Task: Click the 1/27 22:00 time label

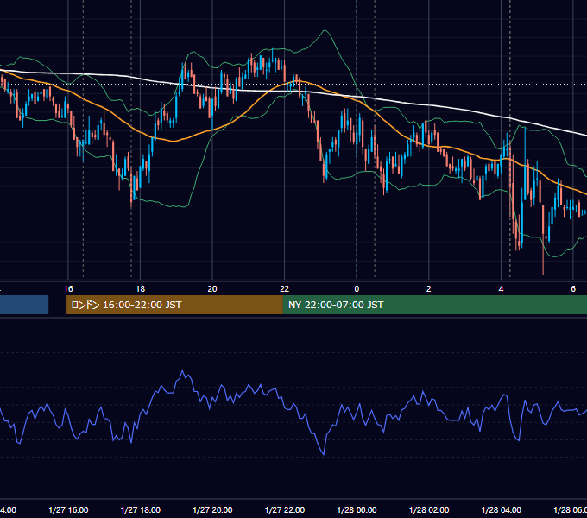Action: tap(285, 509)
